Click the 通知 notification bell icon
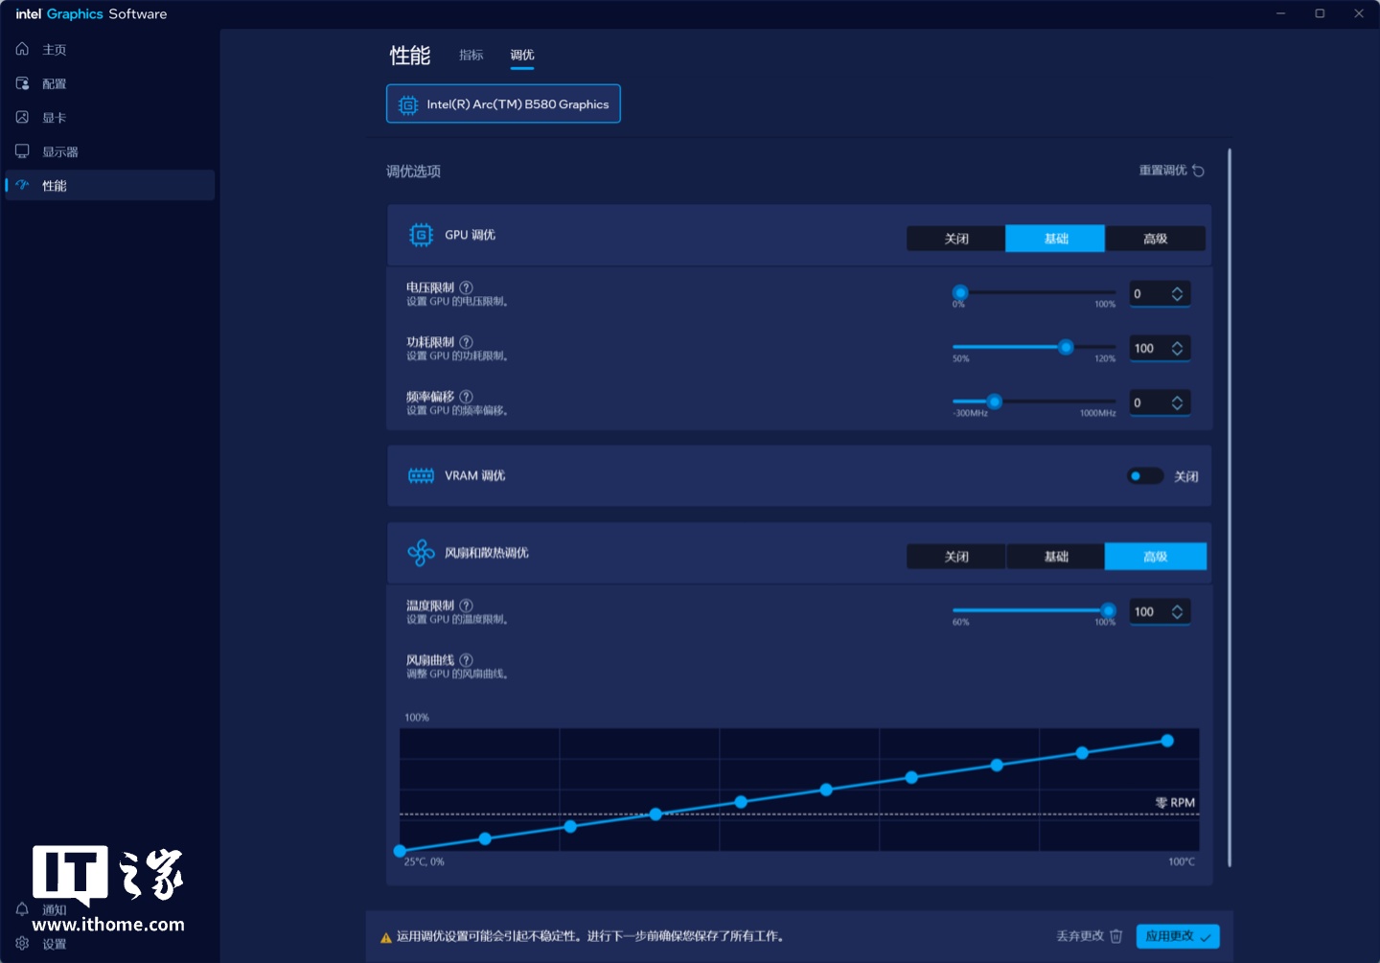 coord(22,909)
